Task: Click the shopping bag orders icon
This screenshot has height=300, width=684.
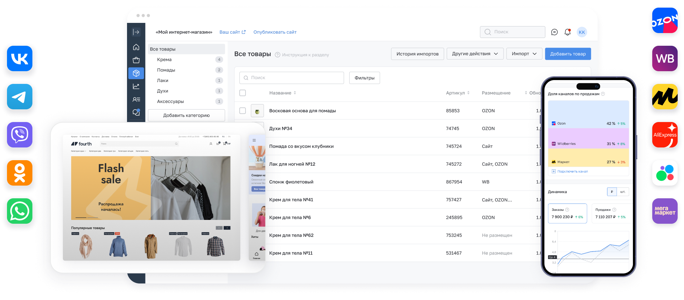Action: (x=136, y=60)
